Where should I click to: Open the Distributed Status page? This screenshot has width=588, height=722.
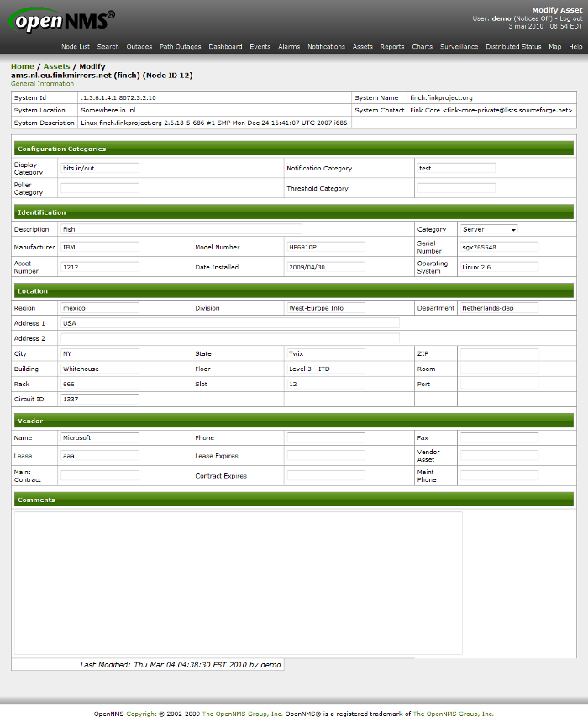(513, 47)
